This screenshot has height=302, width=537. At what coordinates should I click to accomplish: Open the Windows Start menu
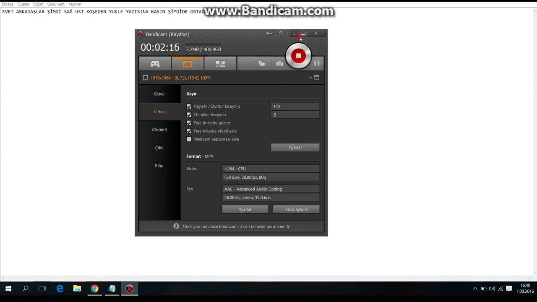point(8,289)
